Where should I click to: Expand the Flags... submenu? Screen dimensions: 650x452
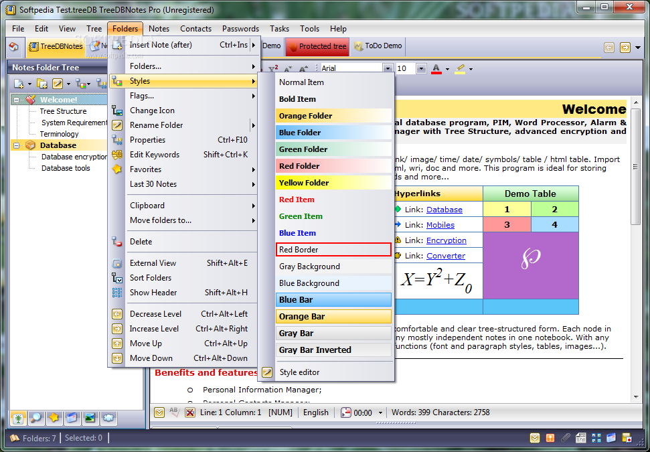click(x=183, y=96)
